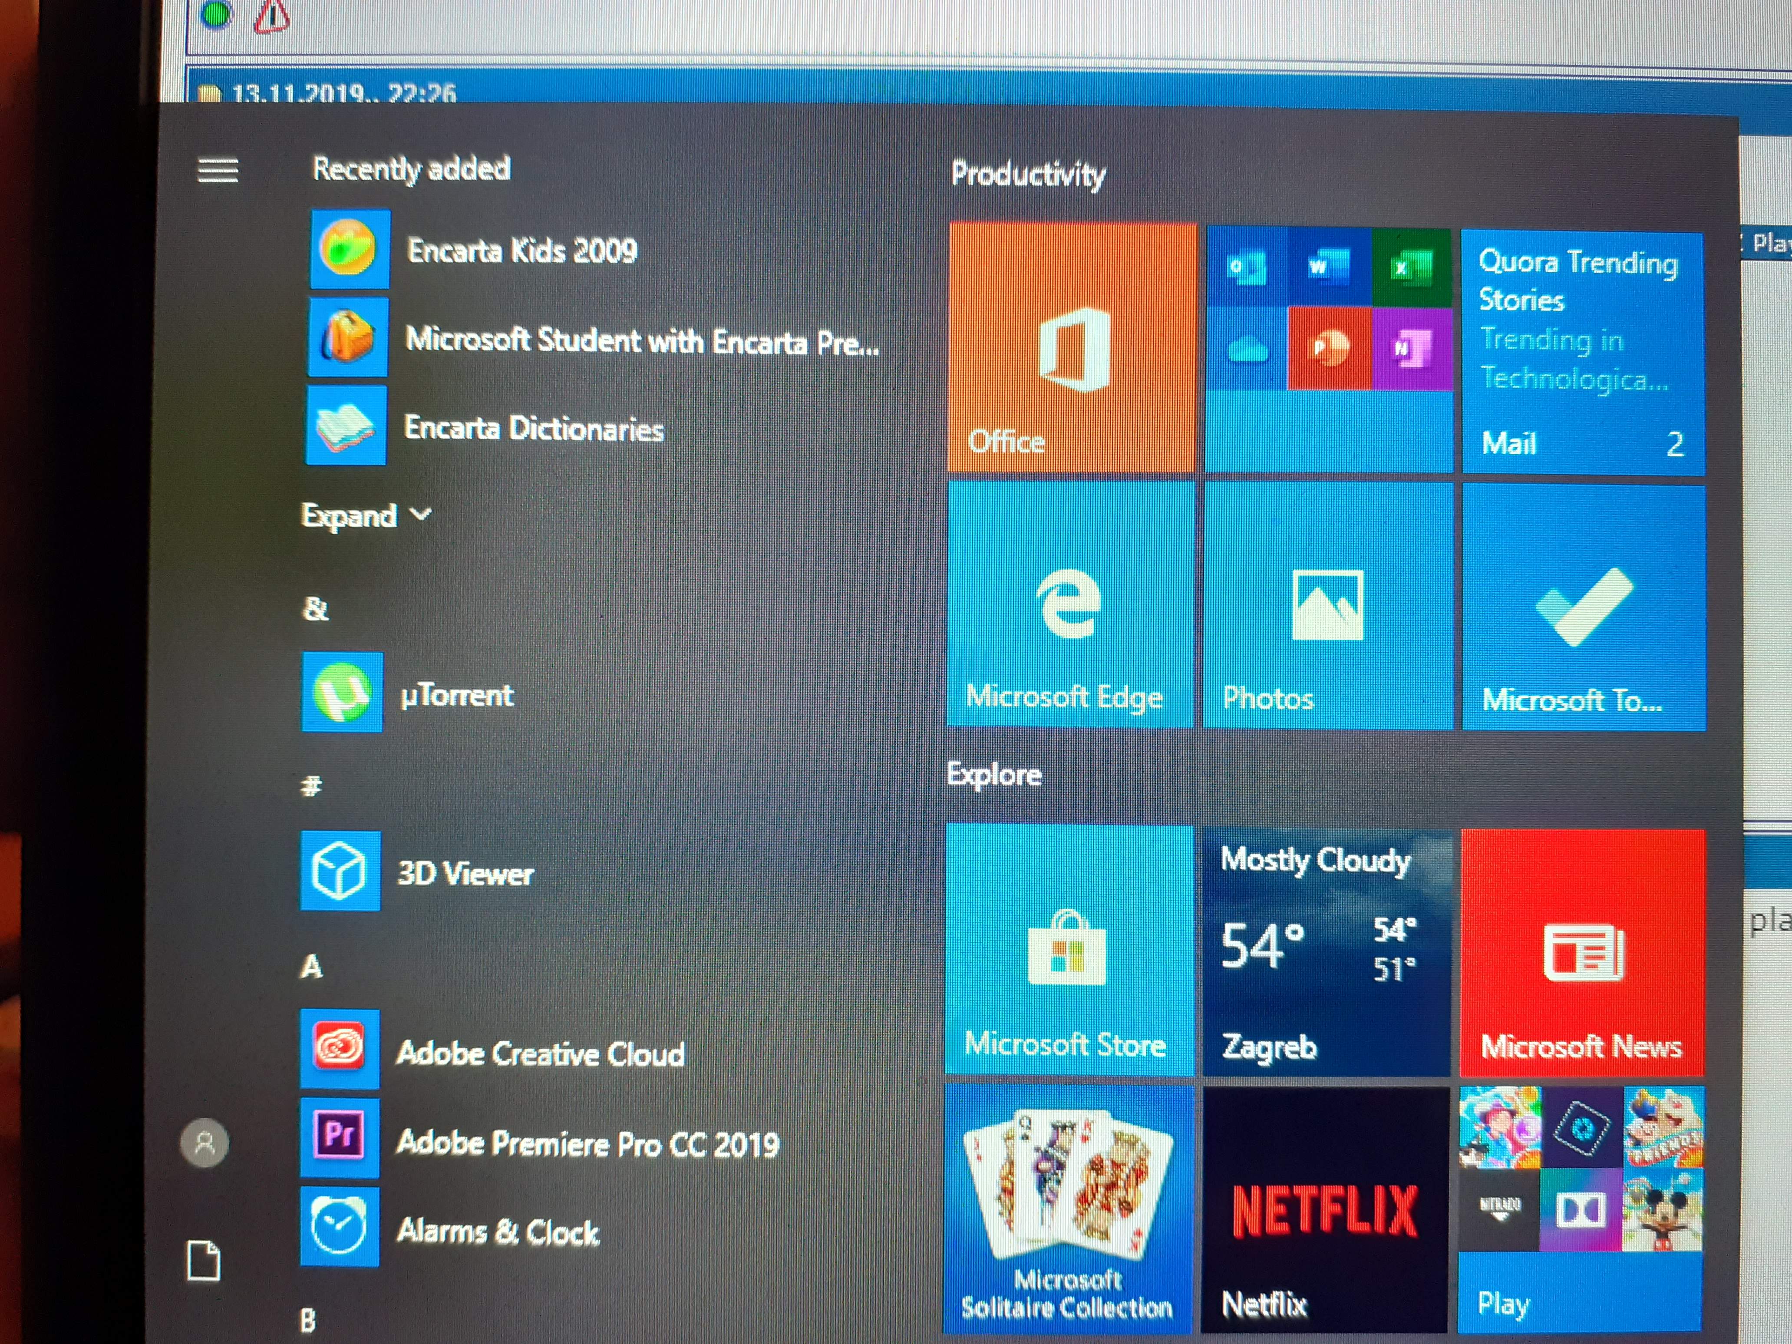Image resolution: width=1792 pixels, height=1344 pixels.
Task: Open 3D Viewer app
Action: (x=464, y=873)
